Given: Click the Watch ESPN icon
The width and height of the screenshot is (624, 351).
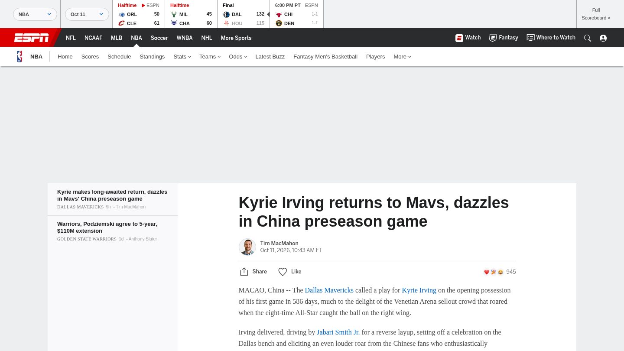Looking at the screenshot, I should pos(459,38).
